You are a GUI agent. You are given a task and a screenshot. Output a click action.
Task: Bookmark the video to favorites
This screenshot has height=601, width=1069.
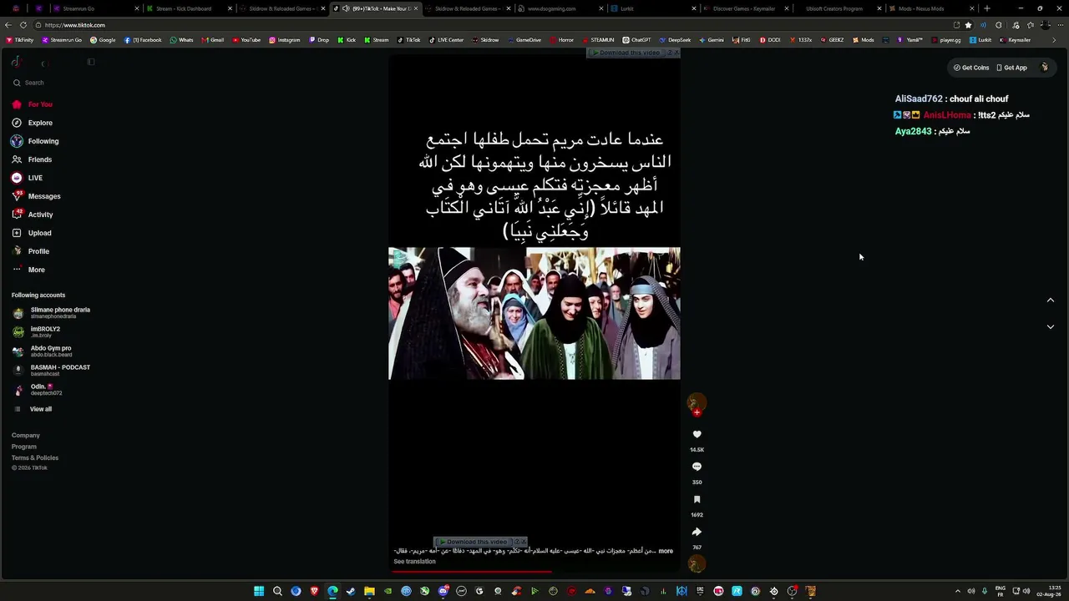pyautogui.click(x=697, y=499)
